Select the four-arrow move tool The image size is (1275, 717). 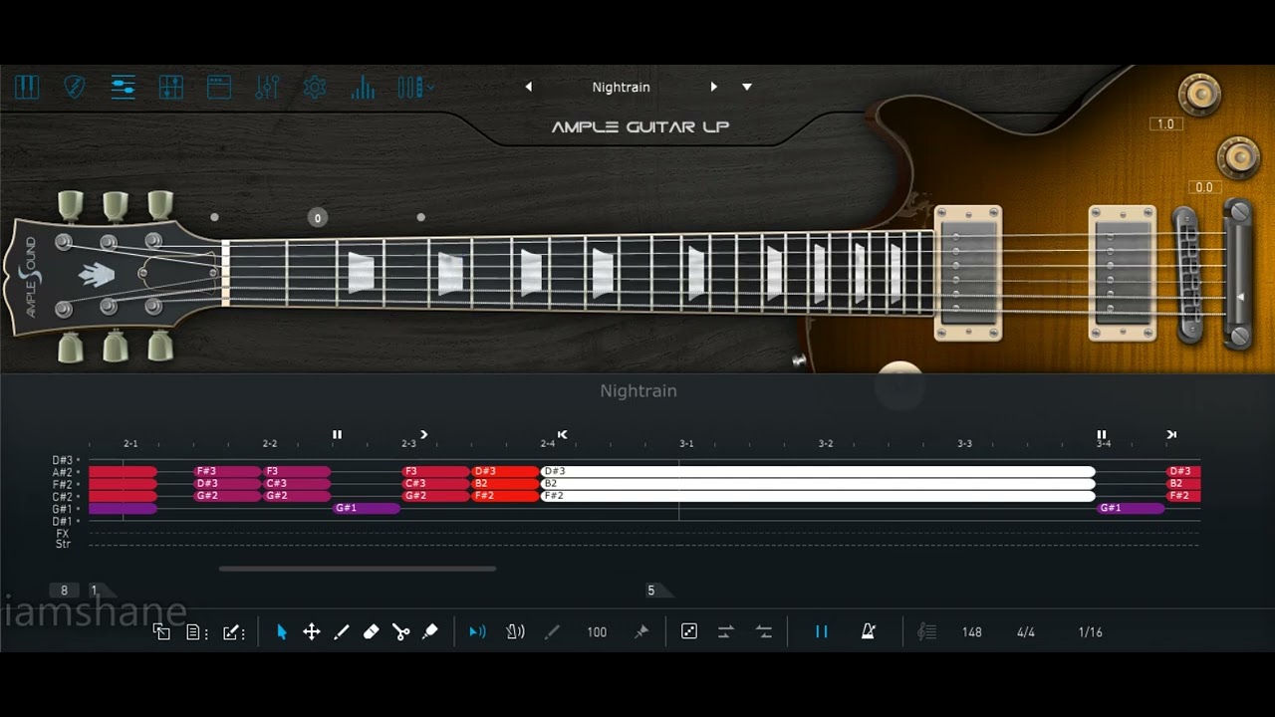click(312, 631)
